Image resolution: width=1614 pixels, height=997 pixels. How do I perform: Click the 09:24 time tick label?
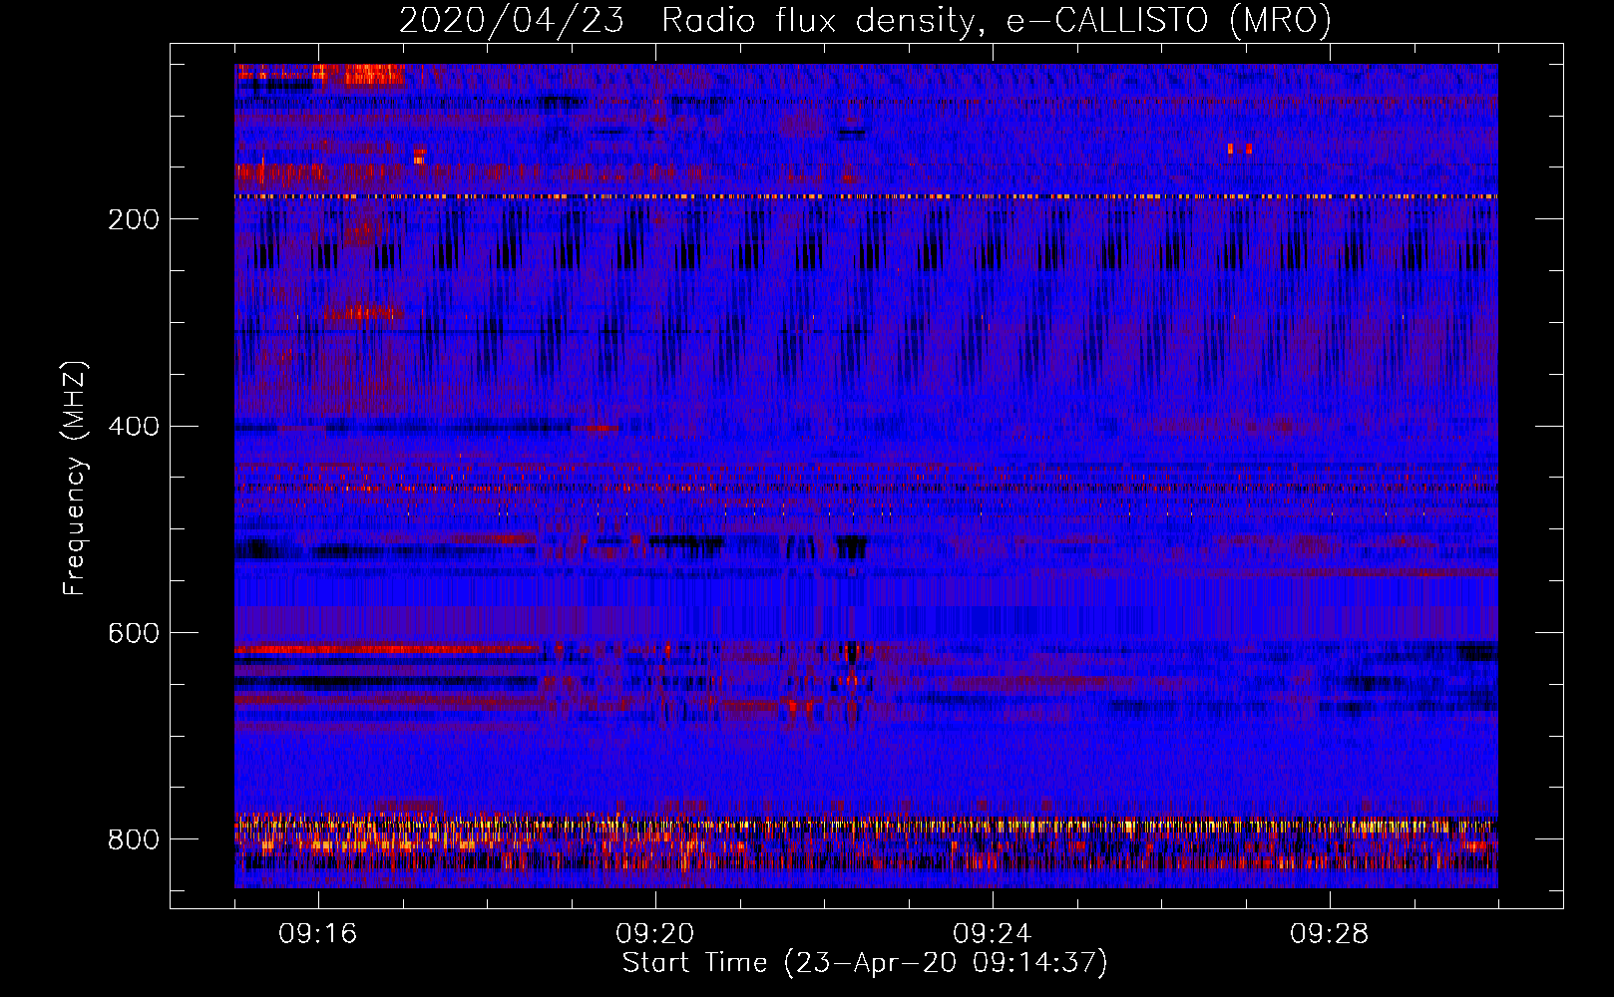coord(993,934)
